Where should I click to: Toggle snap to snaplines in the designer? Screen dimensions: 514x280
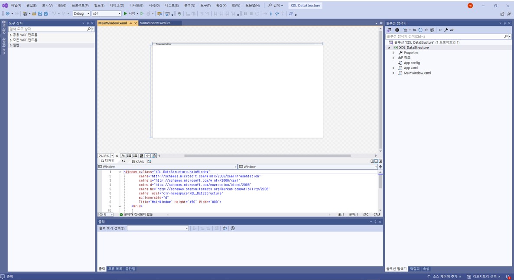[x=147, y=156]
